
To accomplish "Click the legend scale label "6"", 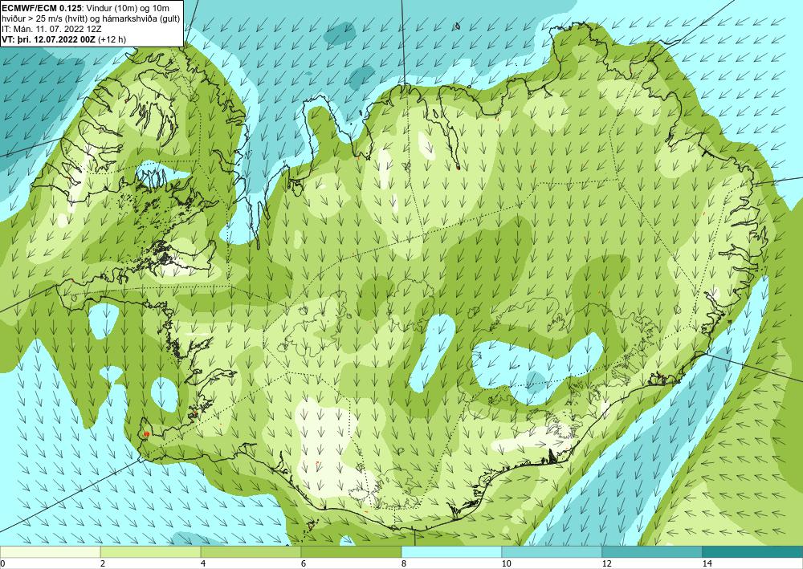I will coord(304,563).
